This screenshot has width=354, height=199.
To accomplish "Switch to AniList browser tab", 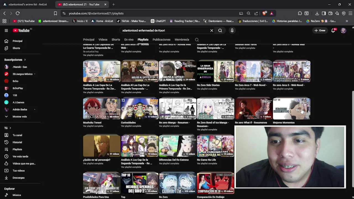I will coord(27,4).
